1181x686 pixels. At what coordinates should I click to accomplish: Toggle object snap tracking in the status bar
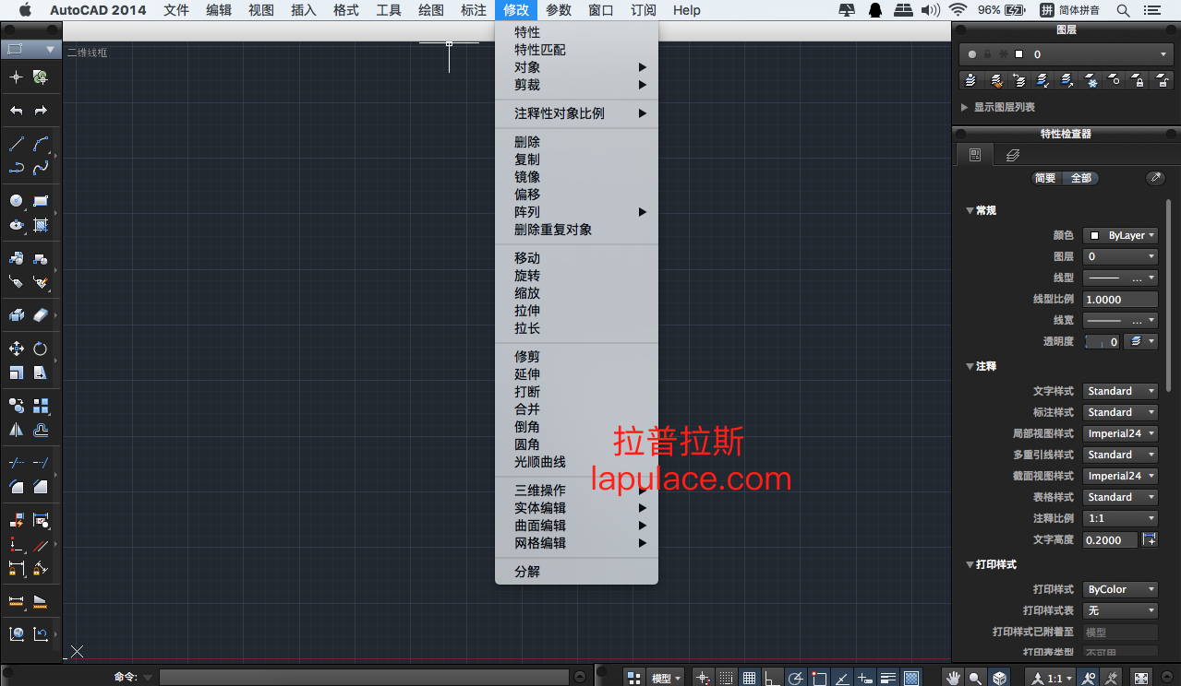click(864, 675)
